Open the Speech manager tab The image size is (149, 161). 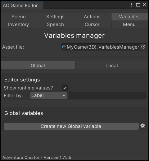[56, 24]
